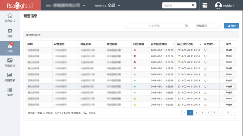Select the 预警 warning triangle icon

click(x=10, y=46)
